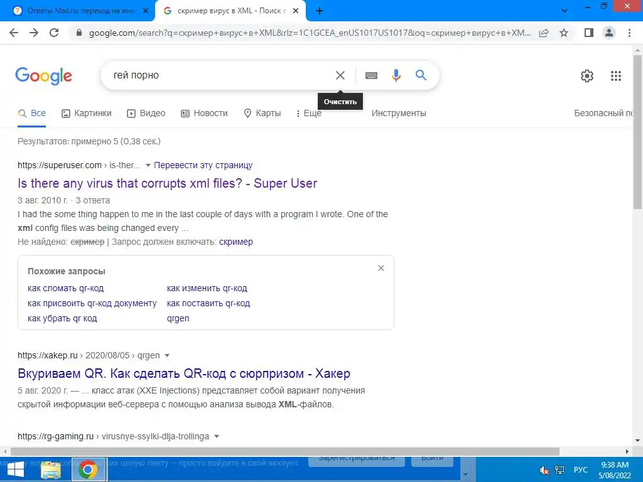Select the https://xakep.ru result URL
This screenshot has height=482, width=643.
(x=48, y=355)
